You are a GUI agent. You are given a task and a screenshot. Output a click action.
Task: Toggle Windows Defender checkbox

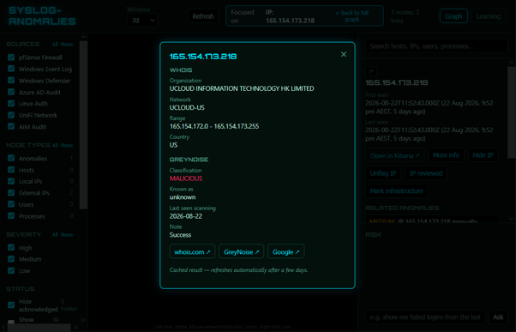pos(11,81)
